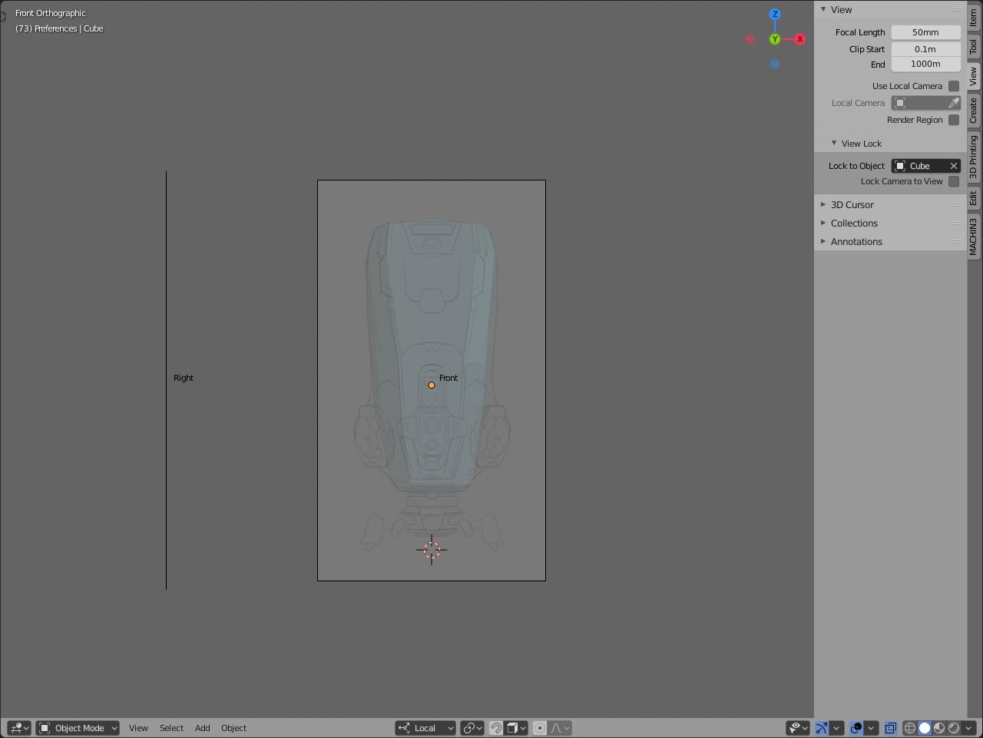
Task: Open the editor type selector
Action: click(19, 728)
